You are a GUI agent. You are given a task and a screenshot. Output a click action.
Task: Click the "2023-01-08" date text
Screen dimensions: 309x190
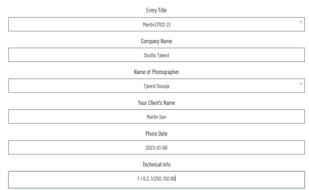(x=156, y=148)
